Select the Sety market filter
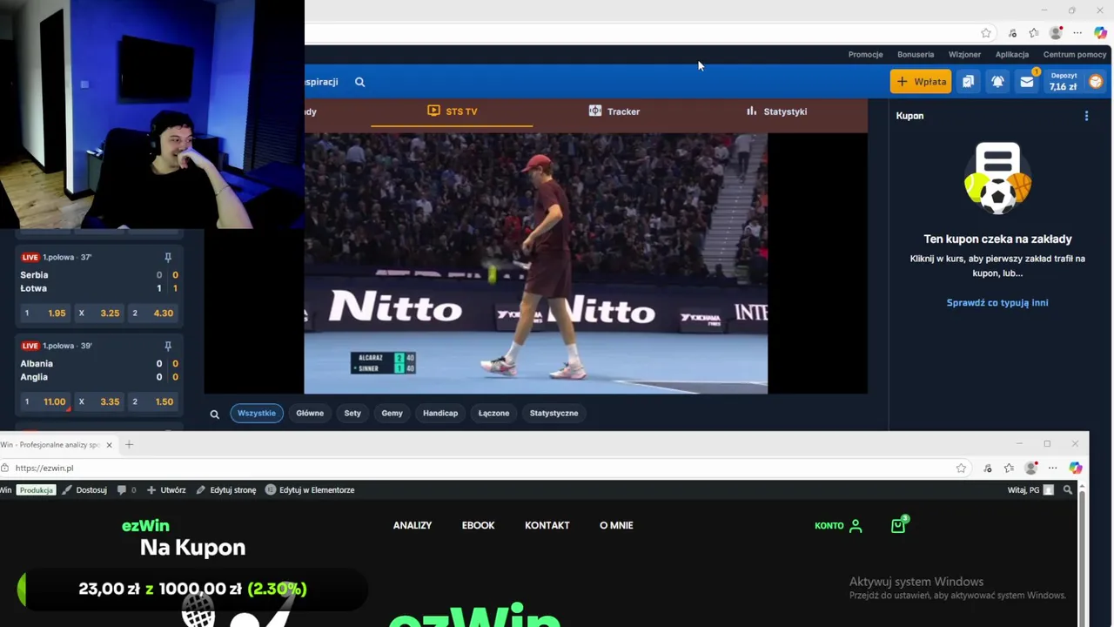This screenshot has width=1114, height=627. pos(352,414)
